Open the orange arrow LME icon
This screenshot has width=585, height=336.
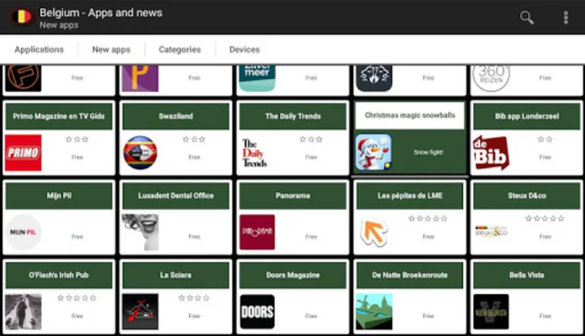374,232
